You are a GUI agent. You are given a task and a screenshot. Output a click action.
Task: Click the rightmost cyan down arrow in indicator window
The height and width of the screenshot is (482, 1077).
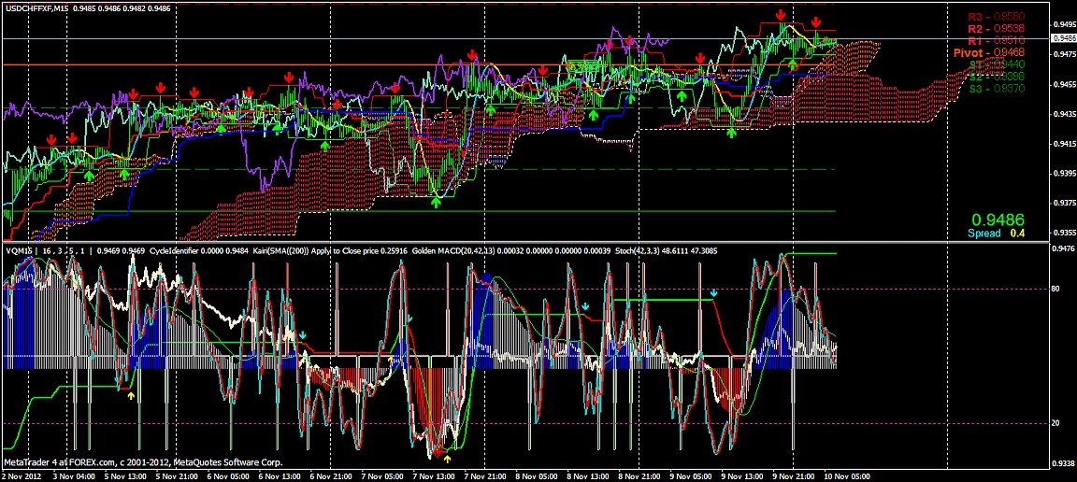click(714, 293)
